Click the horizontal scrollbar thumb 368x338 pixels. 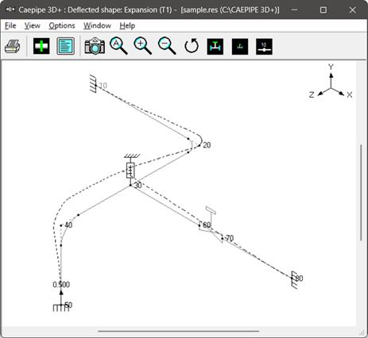[x=179, y=331]
